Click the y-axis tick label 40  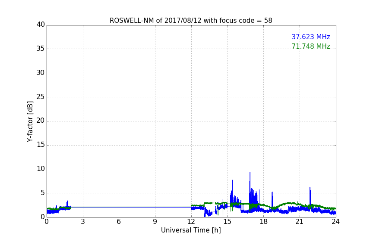coord(41,25)
